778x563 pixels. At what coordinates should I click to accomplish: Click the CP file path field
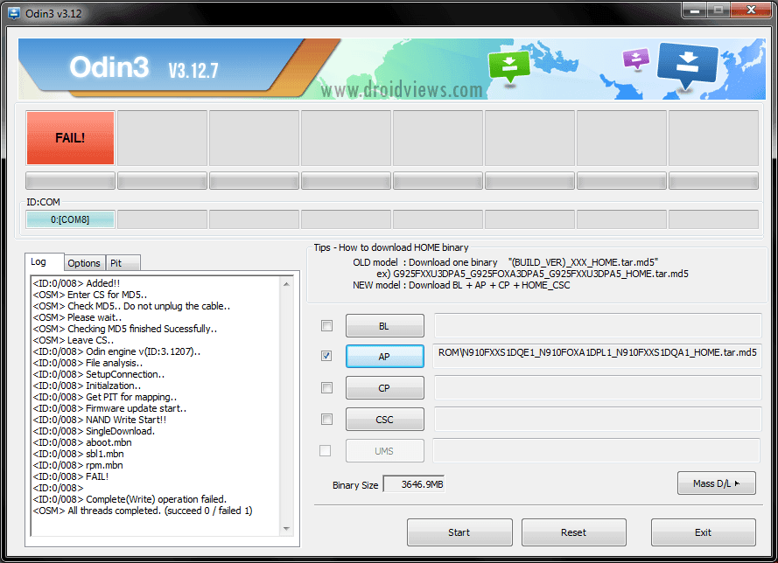[x=598, y=387]
